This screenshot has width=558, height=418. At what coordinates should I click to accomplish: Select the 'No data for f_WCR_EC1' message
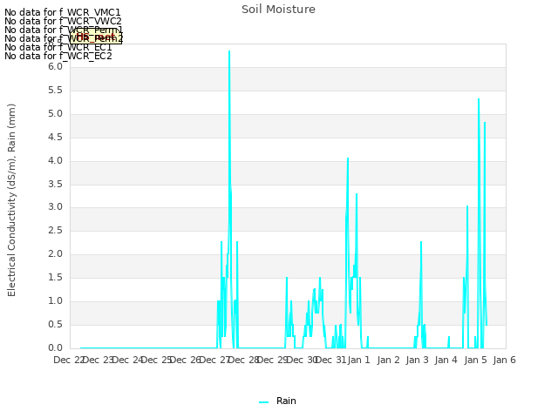58,47
